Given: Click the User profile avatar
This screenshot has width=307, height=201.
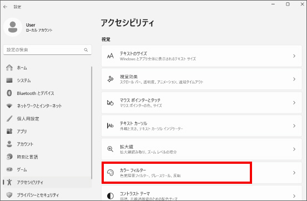Looking at the screenshot, I should coord(13,27).
